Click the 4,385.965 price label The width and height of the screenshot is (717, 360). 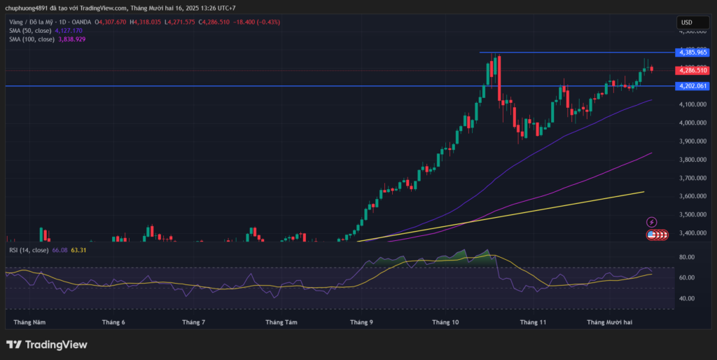tap(692, 53)
